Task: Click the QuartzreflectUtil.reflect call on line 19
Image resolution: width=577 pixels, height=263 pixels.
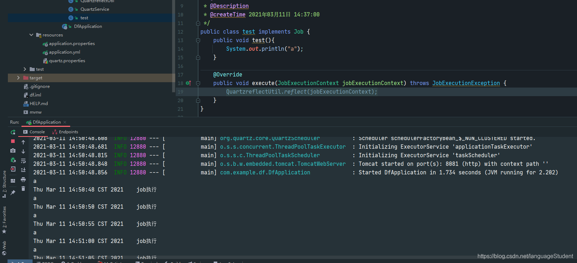Action: [x=301, y=92]
